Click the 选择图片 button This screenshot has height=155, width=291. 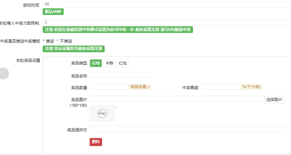(274, 100)
